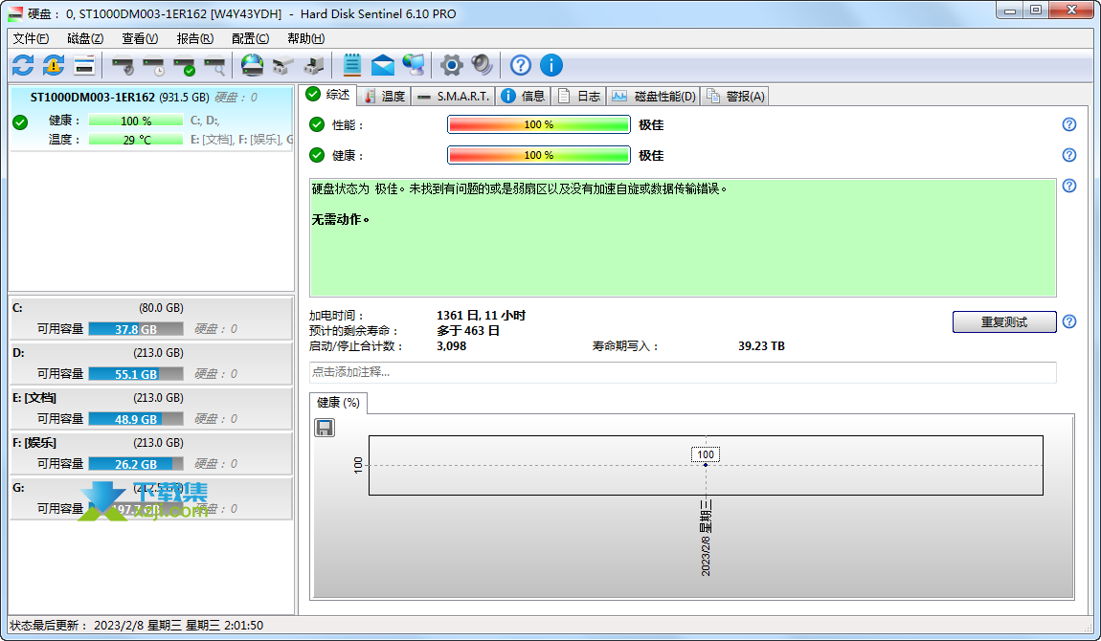
Task: Click the blue notepad report icon
Action: coord(351,65)
